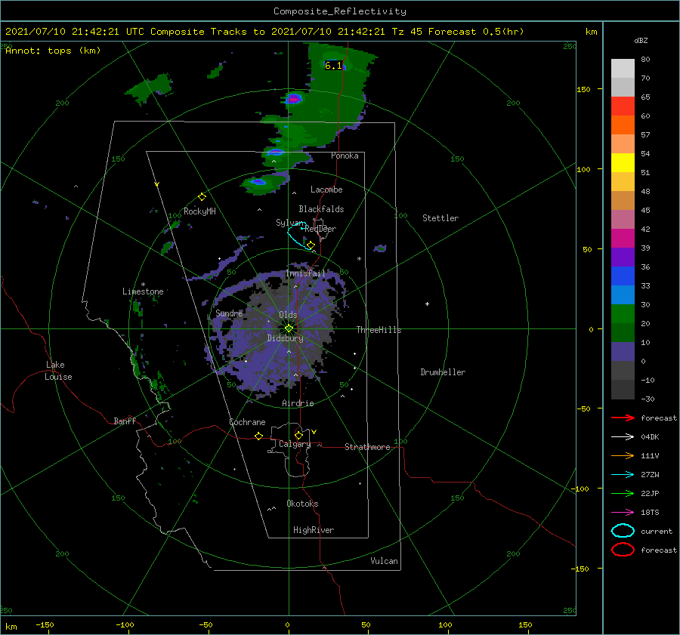The image size is (680, 635).
Task: Click the indigo 0-10 dBZ color swatch
Action: click(x=623, y=351)
